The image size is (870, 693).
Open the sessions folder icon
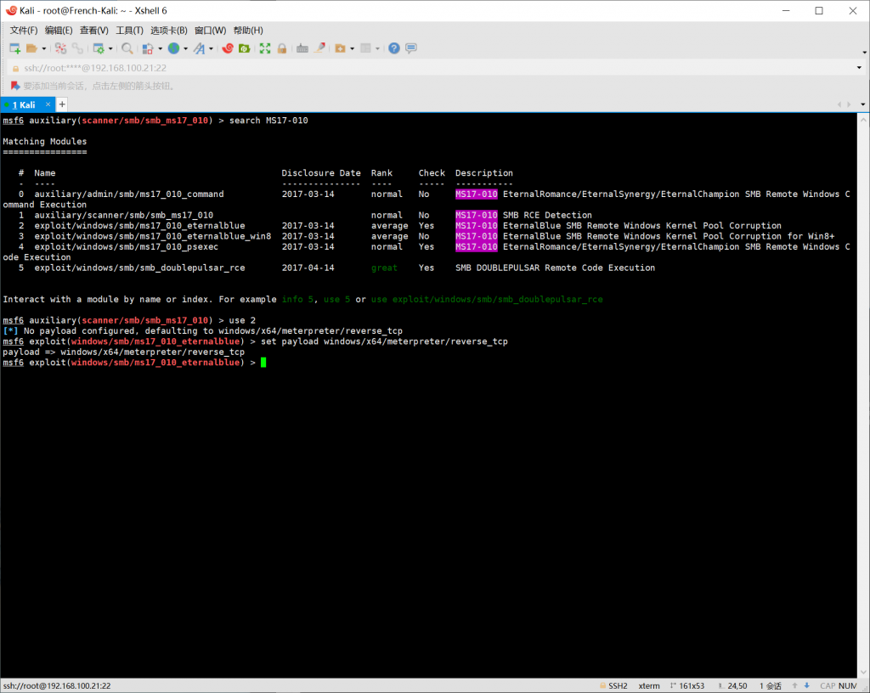pyautogui.click(x=31, y=48)
